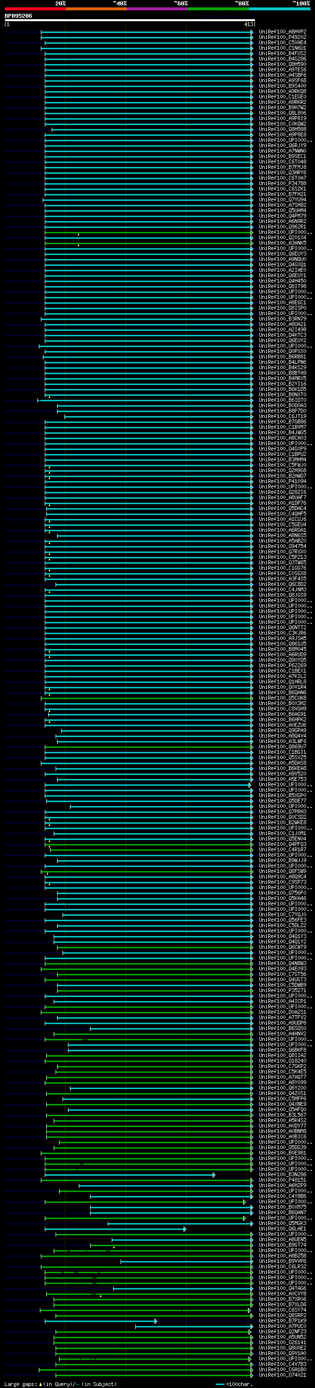Viewport: 315px width, 1388px height.
Task: Select the UniRef100_Q6NTT2 label
Action: click(x=282, y=628)
